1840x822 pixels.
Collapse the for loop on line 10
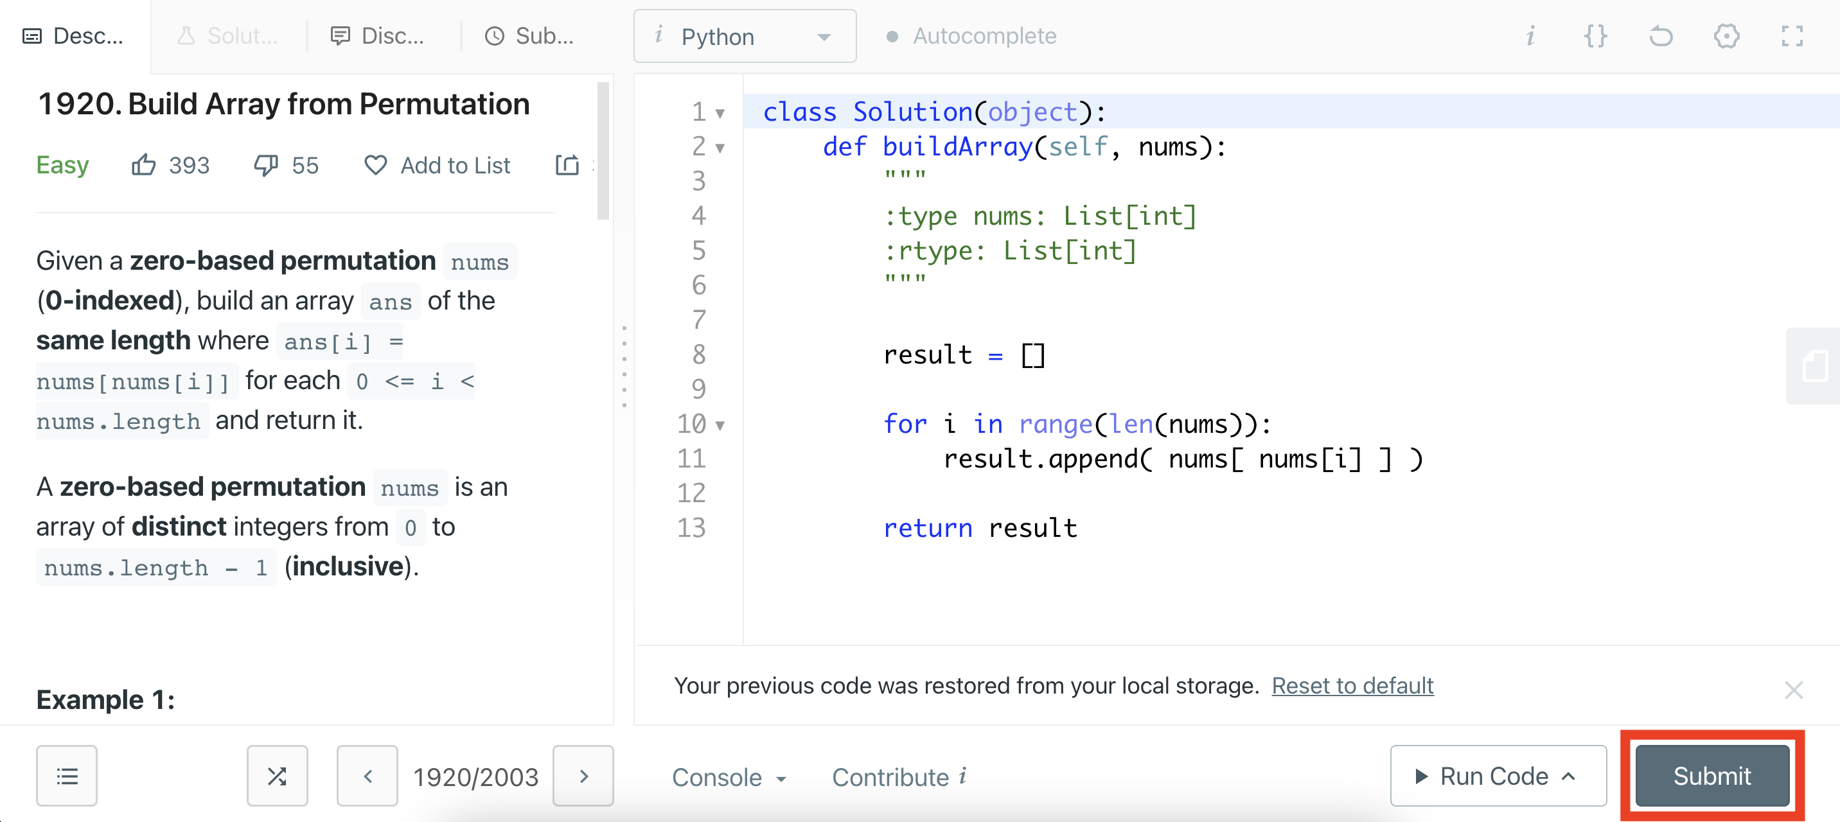720,426
